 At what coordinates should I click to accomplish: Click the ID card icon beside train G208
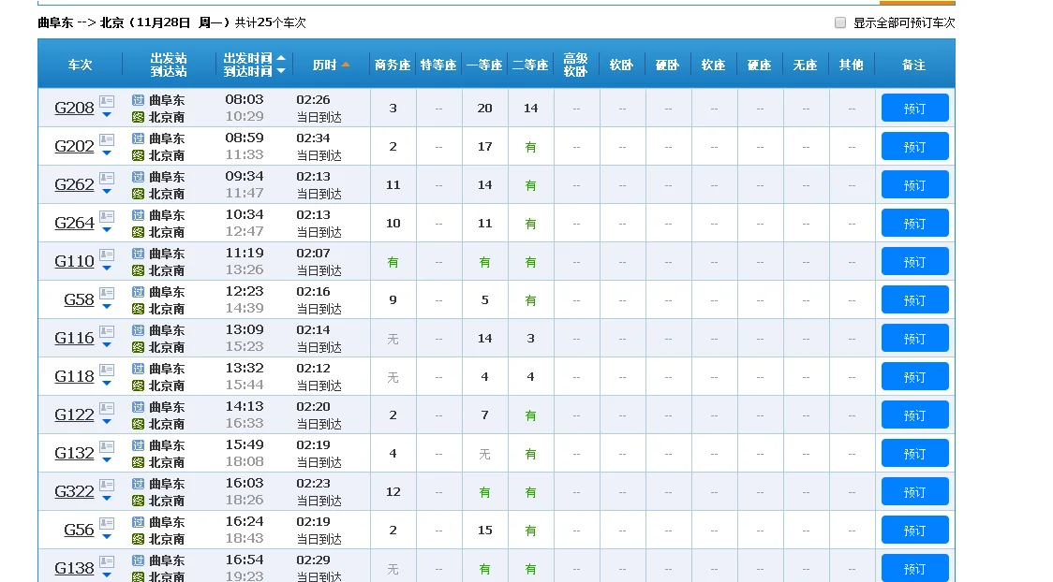pyautogui.click(x=107, y=100)
